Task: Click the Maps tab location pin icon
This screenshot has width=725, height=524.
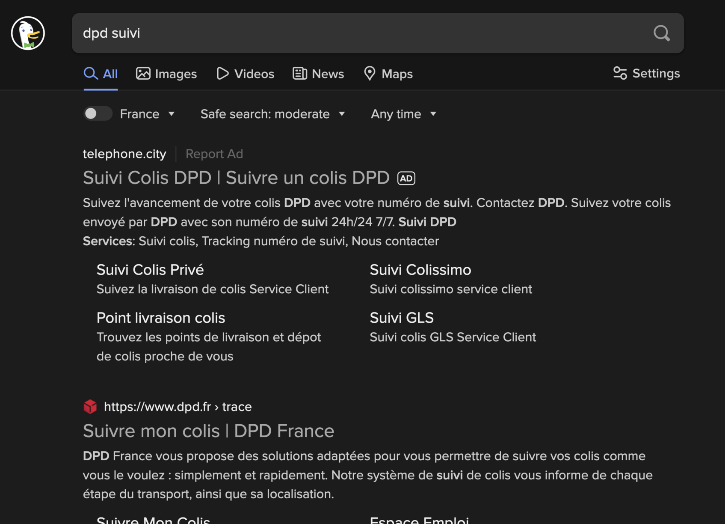Action: (370, 74)
